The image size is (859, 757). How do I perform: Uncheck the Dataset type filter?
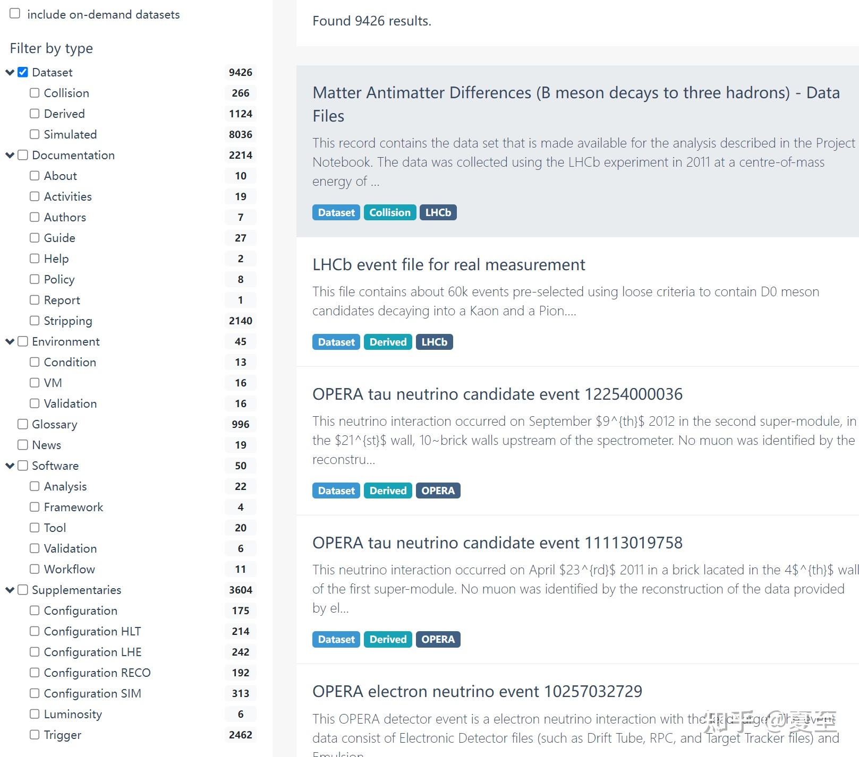23,72
